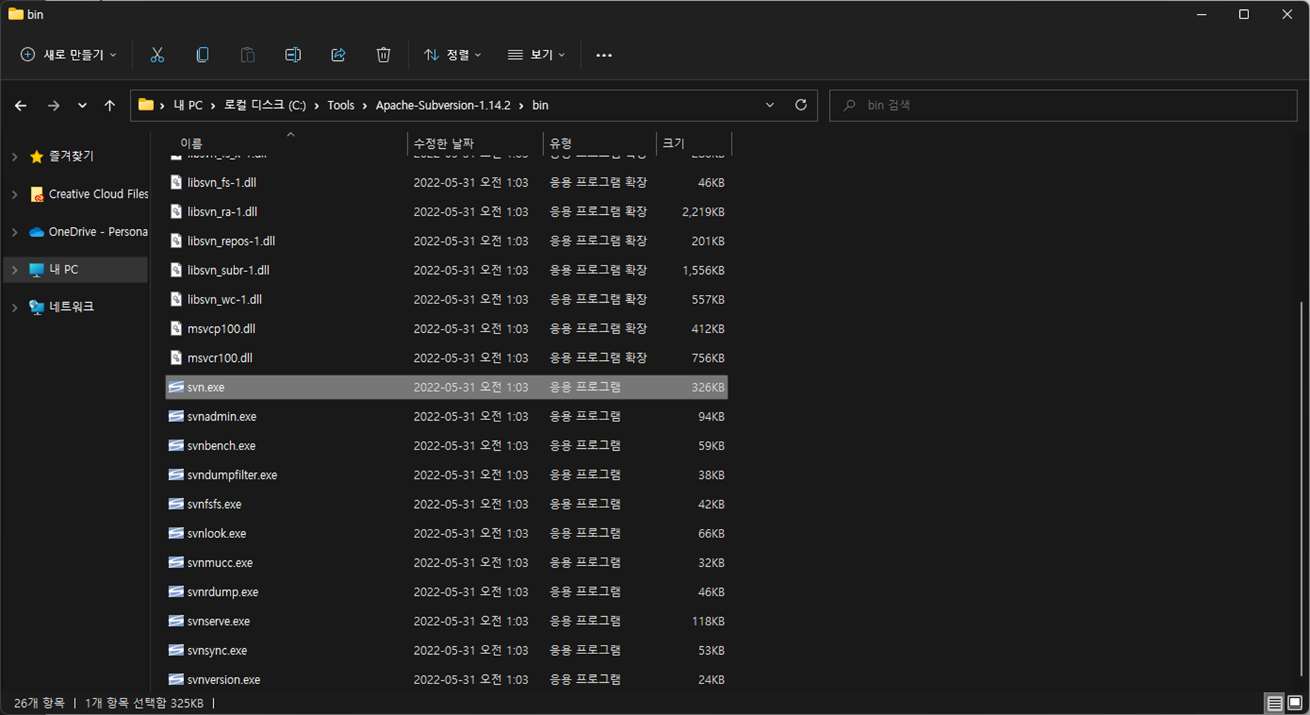Open the 보기 view menu
The image size is (1310, 715).
[536, 55]
